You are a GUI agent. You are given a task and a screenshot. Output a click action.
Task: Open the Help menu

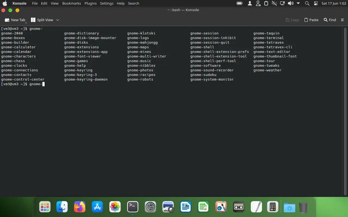coord(120,3)
